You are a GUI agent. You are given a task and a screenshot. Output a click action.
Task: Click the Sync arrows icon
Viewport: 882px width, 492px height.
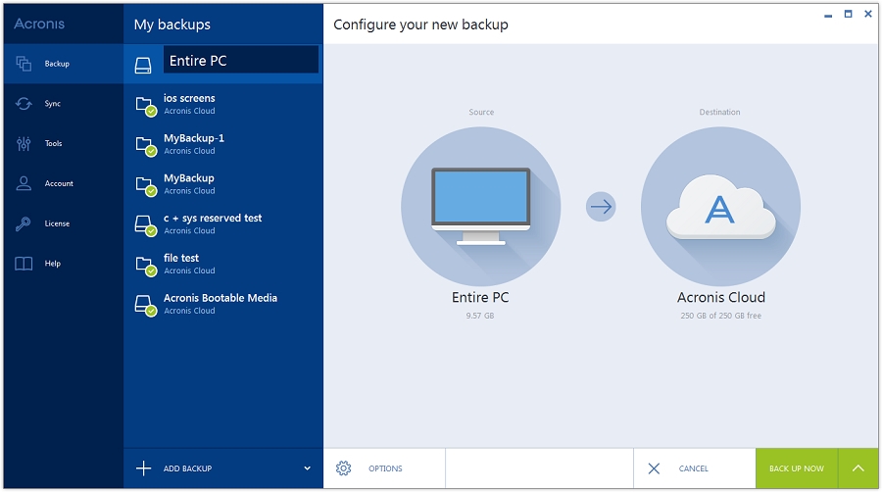pyautogui.click(x=24, y=104)
